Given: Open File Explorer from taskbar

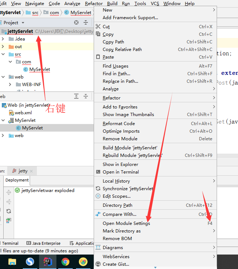Looking at the screenshot, I should click(12, 262).
